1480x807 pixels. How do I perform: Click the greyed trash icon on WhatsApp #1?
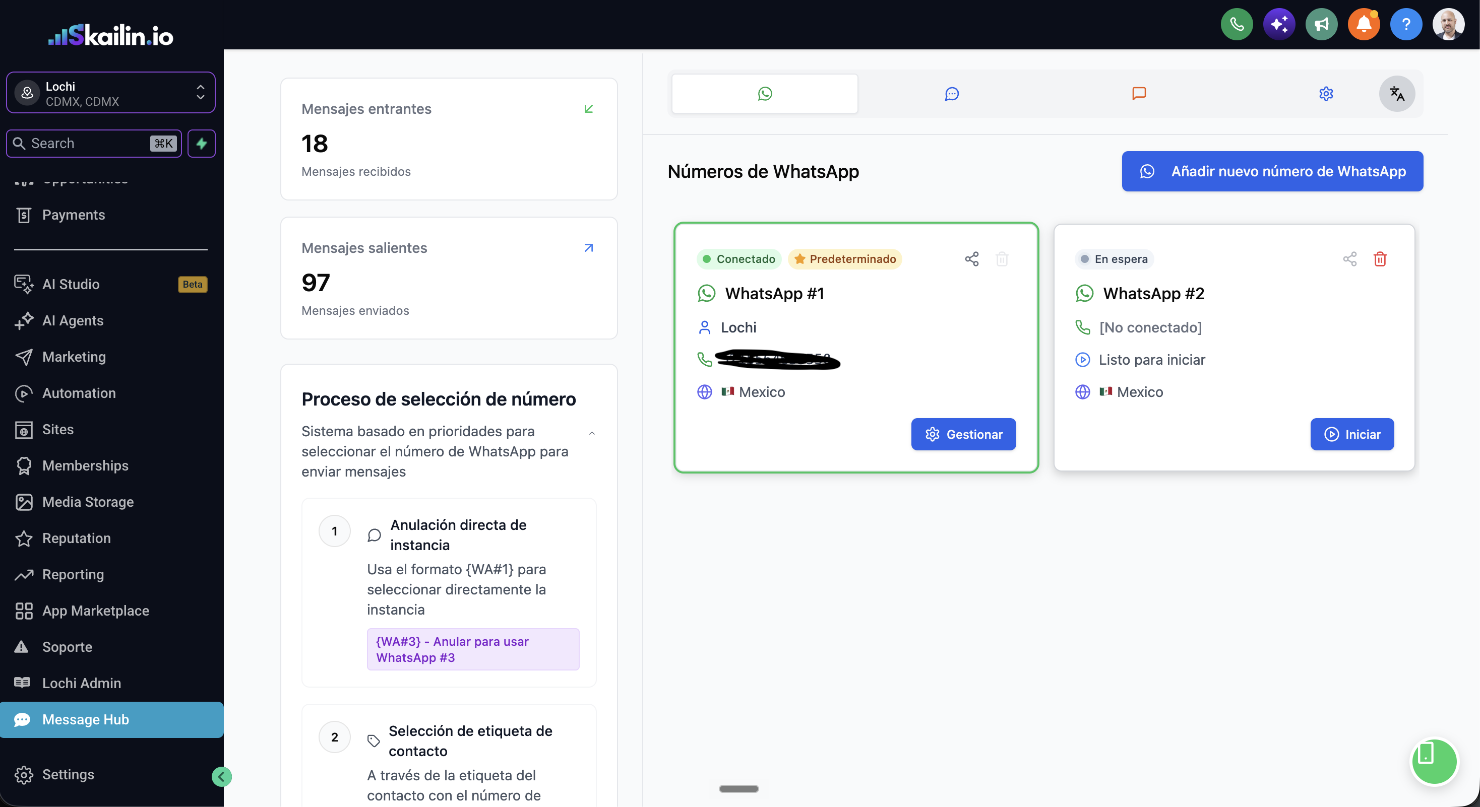point(1002,259)
